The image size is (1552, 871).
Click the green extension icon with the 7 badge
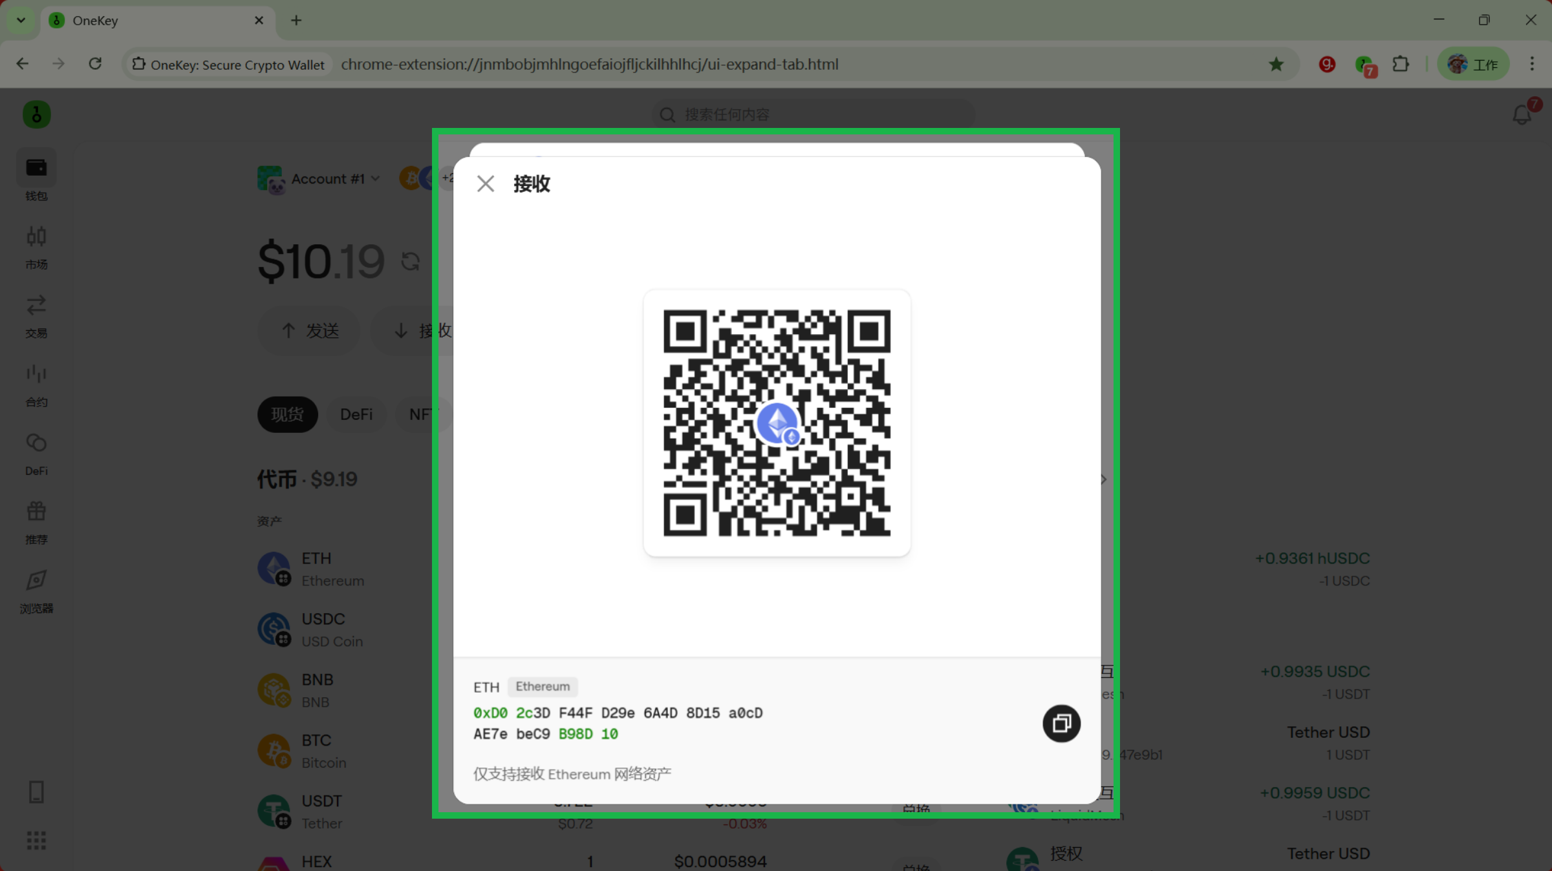[x=1365, y=65]
